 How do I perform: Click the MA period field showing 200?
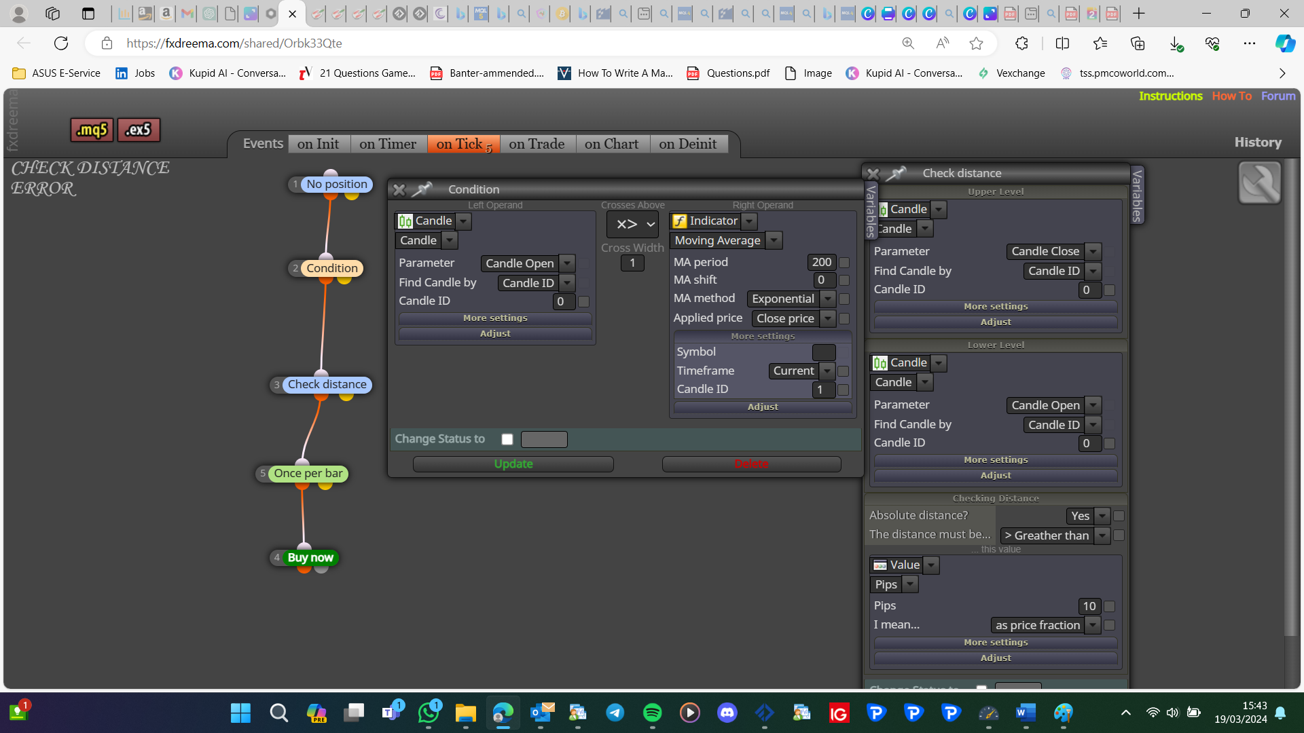(x=821, y=263)
